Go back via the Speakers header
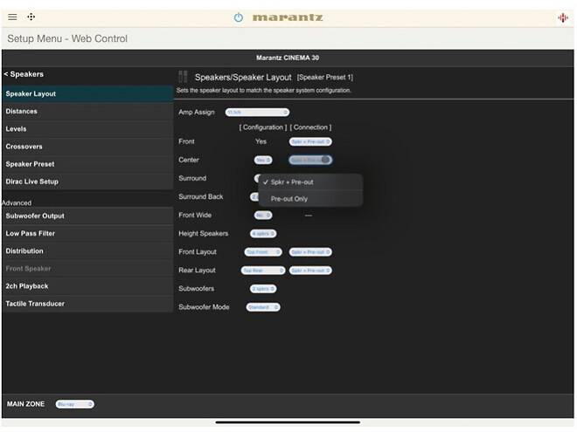 click(x=24, y=74)
